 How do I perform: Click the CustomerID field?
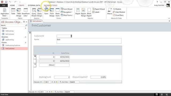tap(64, 36)
